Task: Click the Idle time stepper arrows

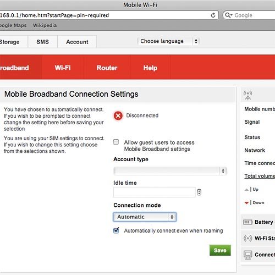Action: click(199, 192)
